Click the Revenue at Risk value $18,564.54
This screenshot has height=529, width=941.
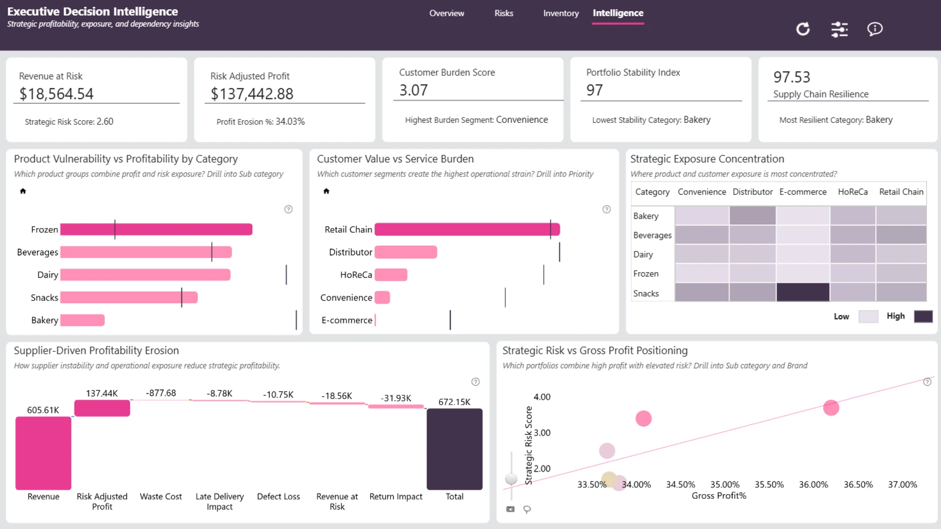click(x=56, y=94)
